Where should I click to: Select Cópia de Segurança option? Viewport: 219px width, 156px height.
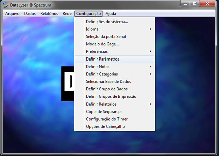coord(104,112)
